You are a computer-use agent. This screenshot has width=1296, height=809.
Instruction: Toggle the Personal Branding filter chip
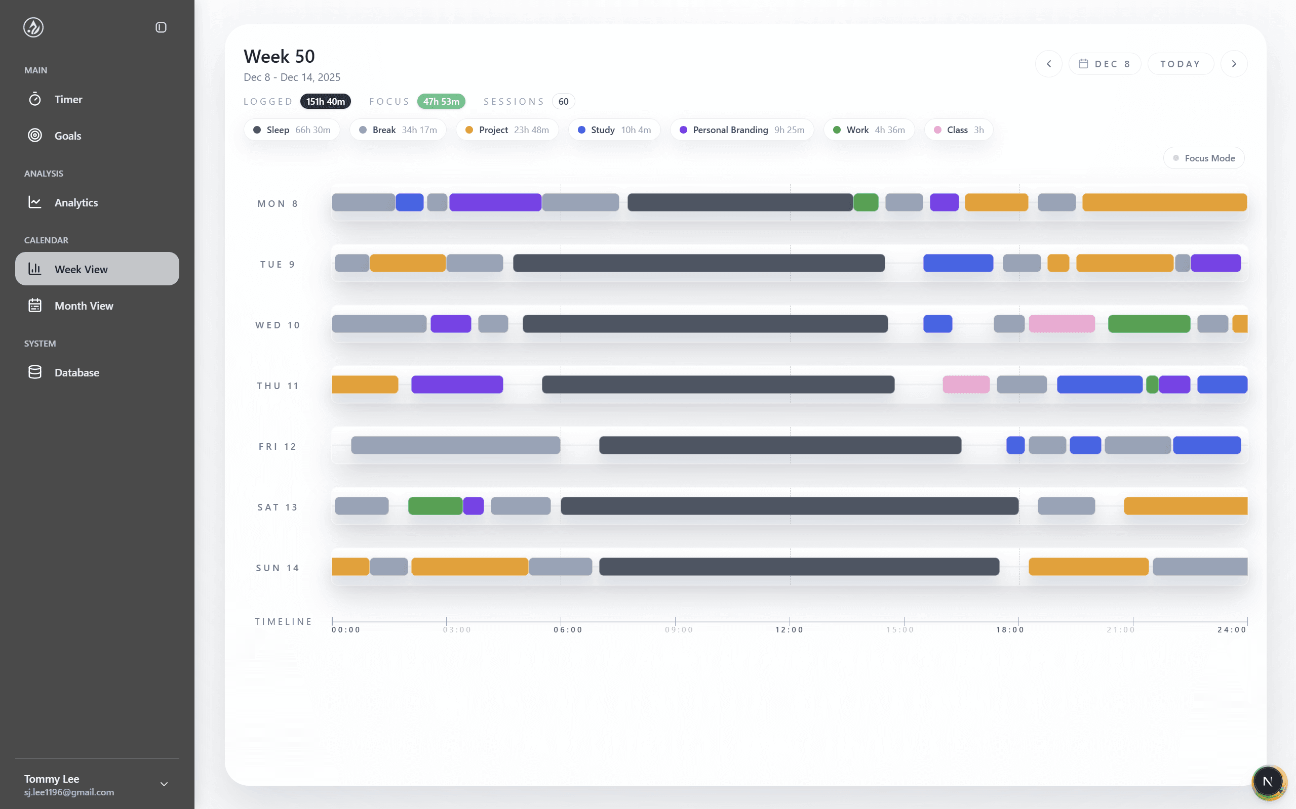741,130
